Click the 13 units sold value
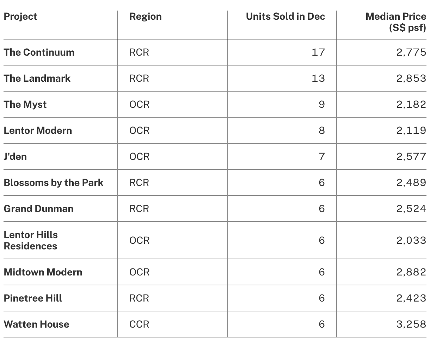This screenshot has width=430, height=341. [x=318, y=78]
